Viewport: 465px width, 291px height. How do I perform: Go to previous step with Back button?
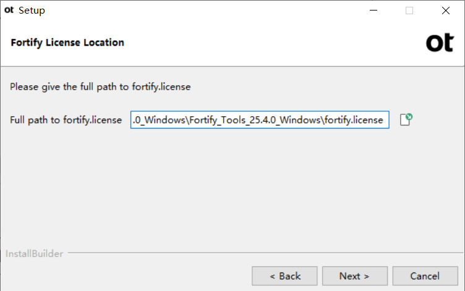pyautogui.click(x=284, y=276)
